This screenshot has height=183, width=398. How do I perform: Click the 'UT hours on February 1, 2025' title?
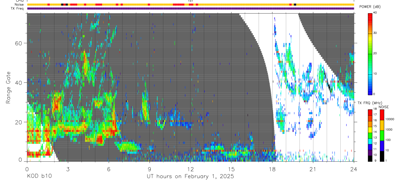point(191,176)
